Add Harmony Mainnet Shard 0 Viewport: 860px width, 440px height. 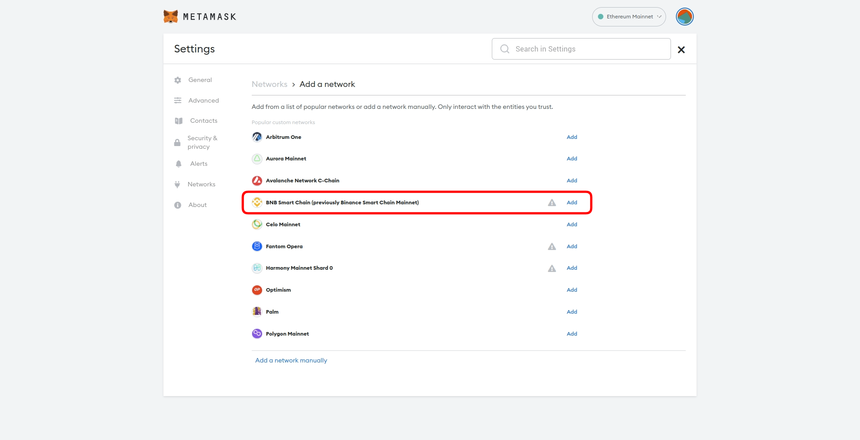[572, 268]
